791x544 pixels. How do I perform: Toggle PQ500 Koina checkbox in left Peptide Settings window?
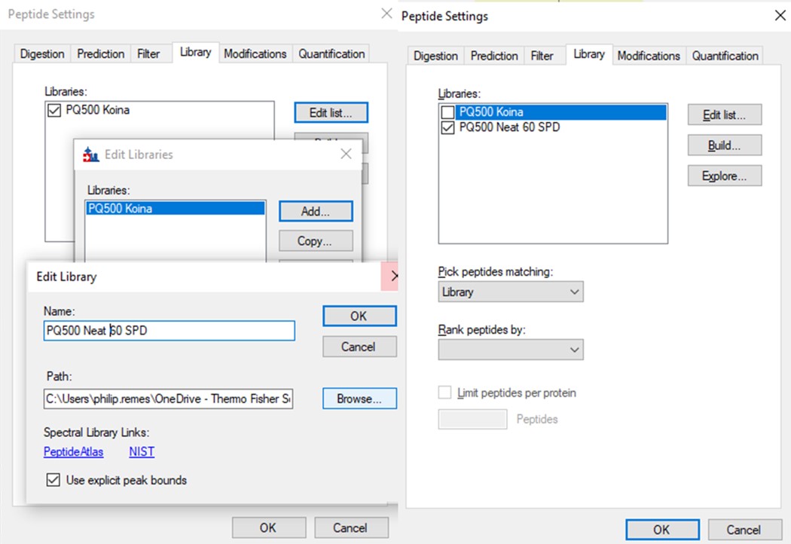click(54, 110)
